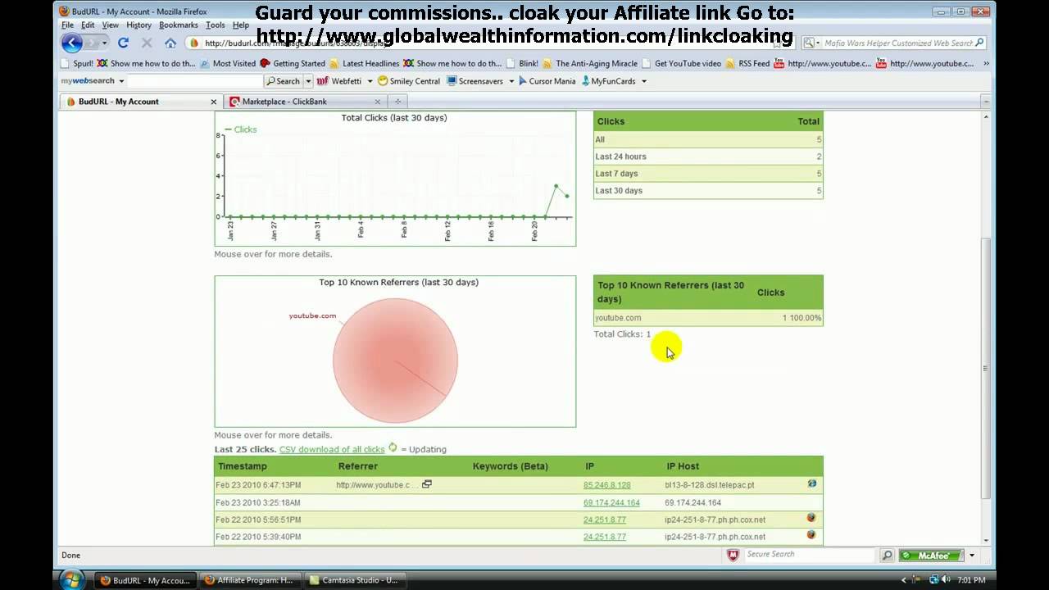Select the bl13-8-128.dsl.telepac.pt host text

pyautogui.click(x=710, y=485)
